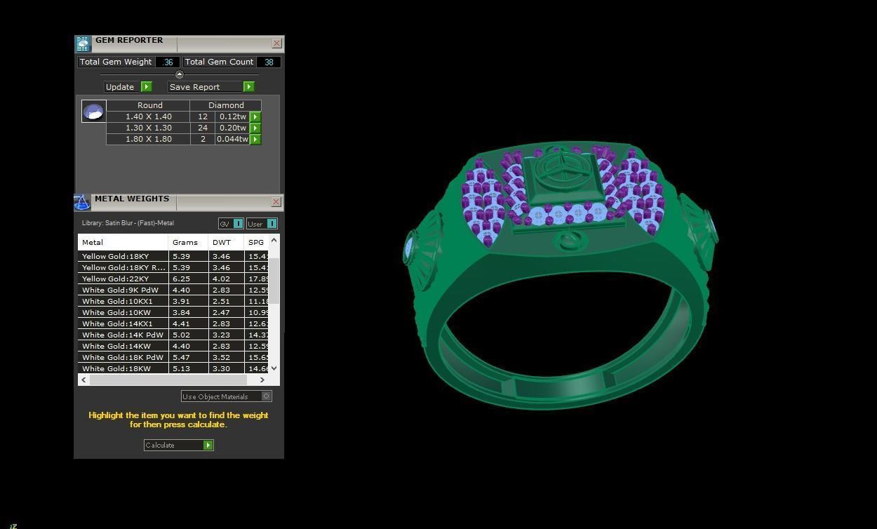Click the 0.044tw weight cell
This screenshot has width=877, height=529.
point(232,140)
